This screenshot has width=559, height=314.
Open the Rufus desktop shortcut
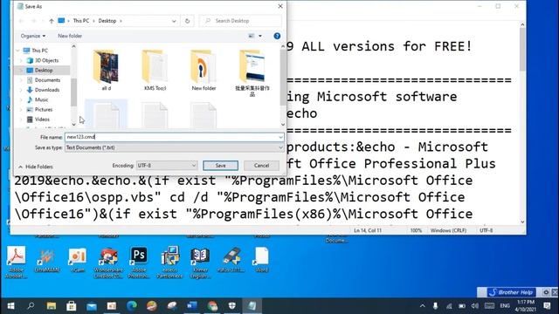pyautogui.click(x=231, y=260)
